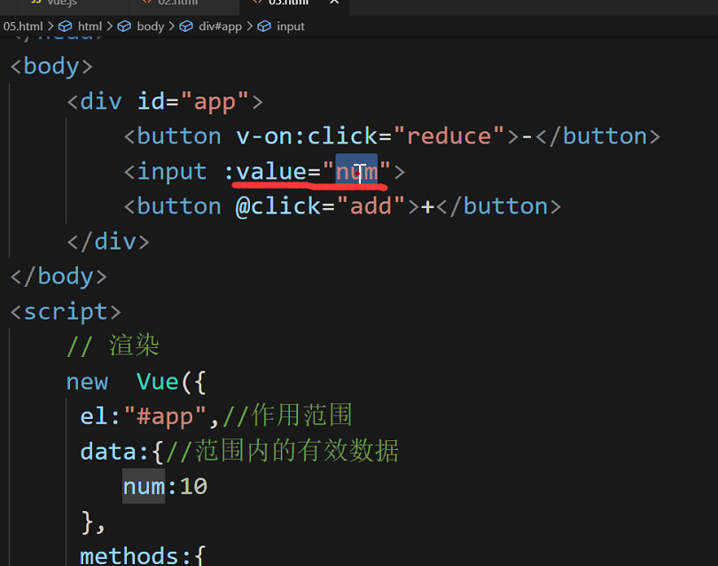Open the div#app breadcrumb segment
718x566 pixels.
click(220, 26)
